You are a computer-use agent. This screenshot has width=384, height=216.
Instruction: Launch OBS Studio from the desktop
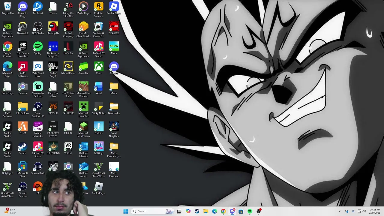coord(38,28)
